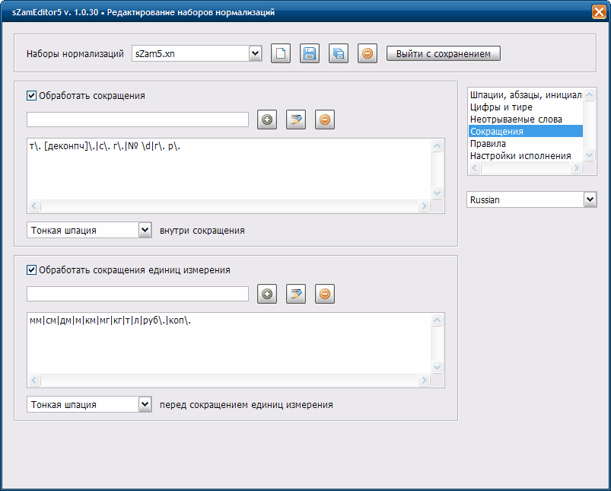Open 'Тонкая шпация' dropdown for внутри сокращения
Image resolution: width=611 pixels, height=491 pixels.
[145, 230]
